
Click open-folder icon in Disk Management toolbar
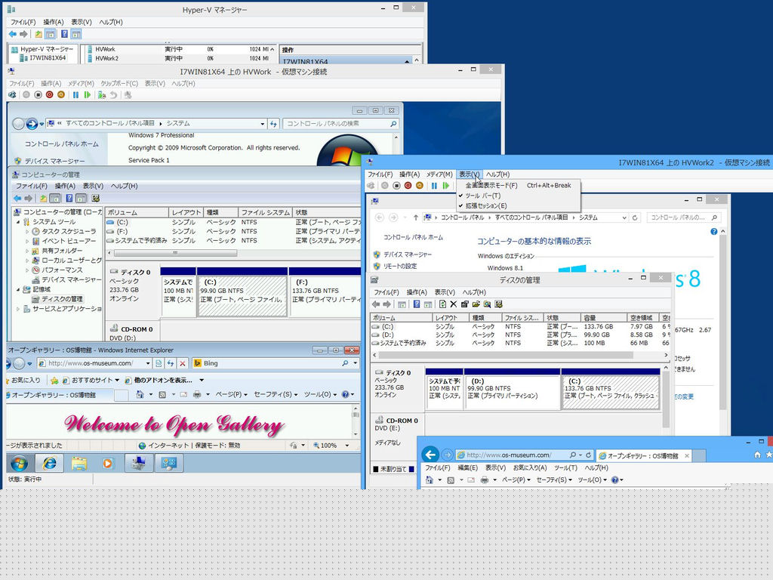pyautogui.click(x=476, y=304)
